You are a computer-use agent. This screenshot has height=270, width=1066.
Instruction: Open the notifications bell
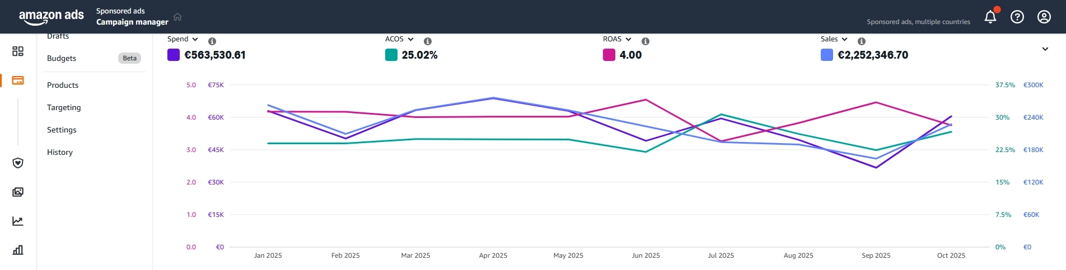990,17
